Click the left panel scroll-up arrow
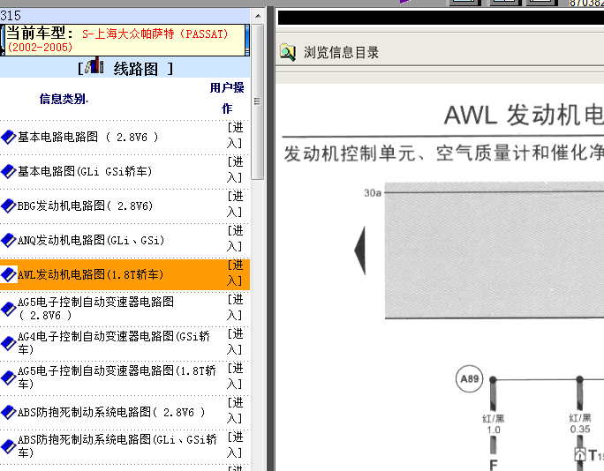The image size is (604, 471). click(258, 16)
